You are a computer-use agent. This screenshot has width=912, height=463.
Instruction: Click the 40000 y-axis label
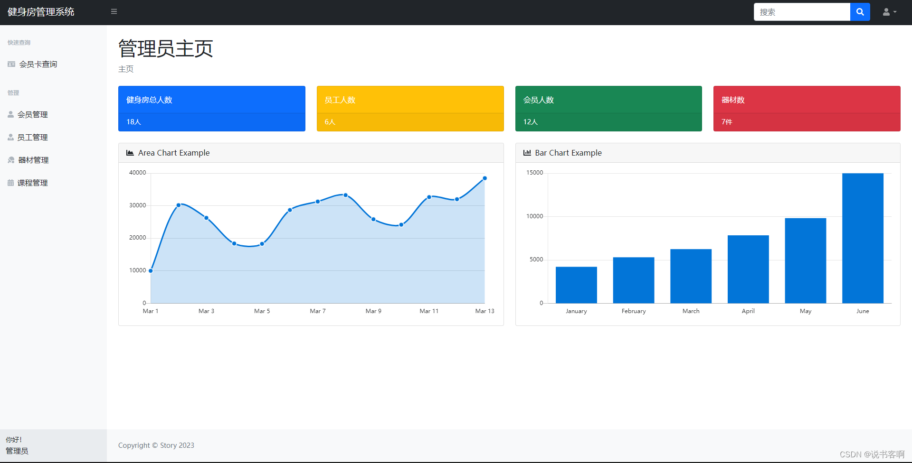pyautogui.click(x=138, y=173)
